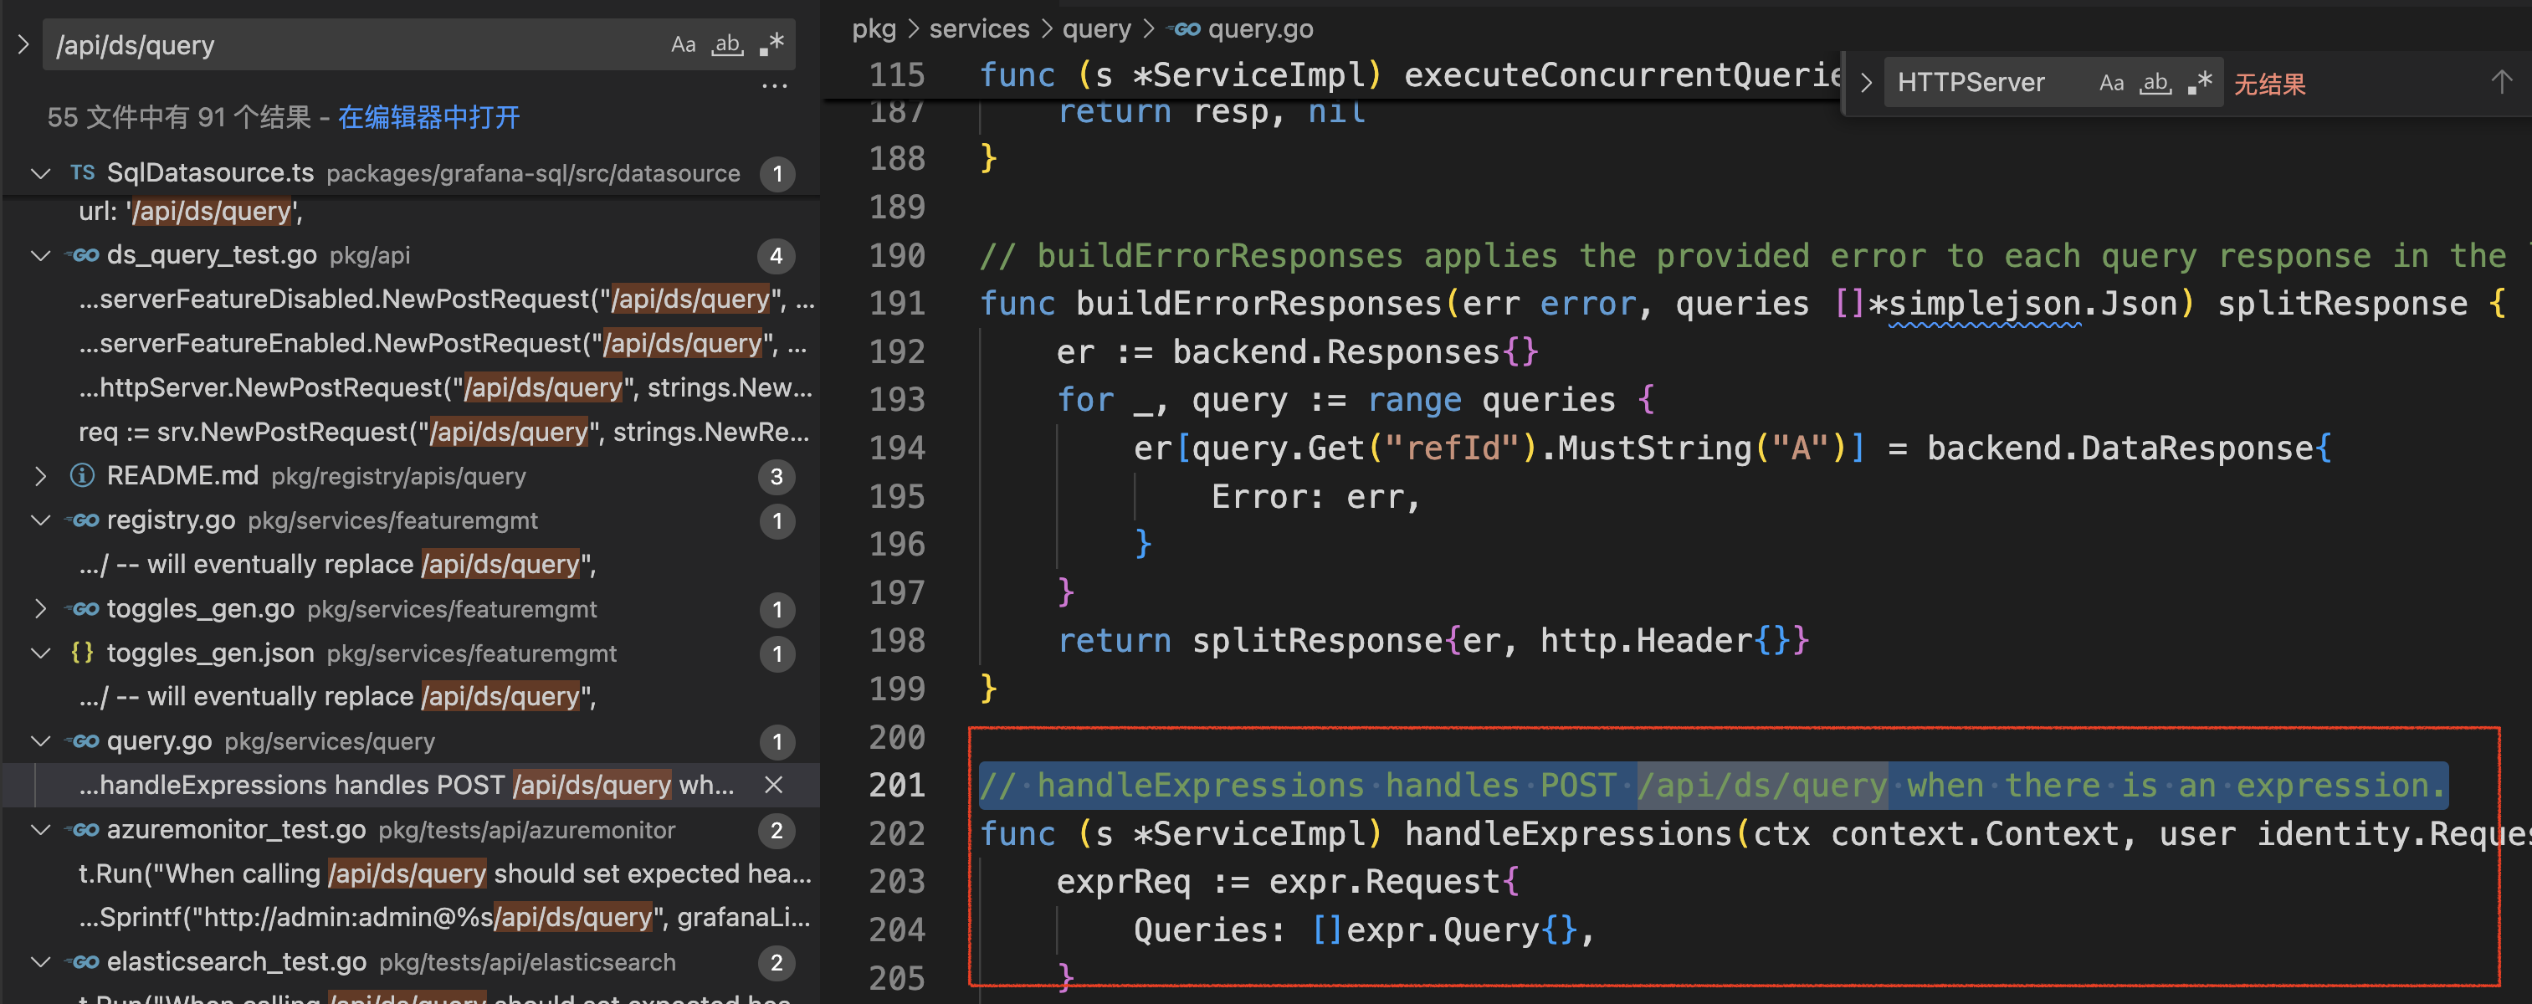Toggle Match Case in sidebar search
Screen dimensions: 2532x1004
pos(683,45)
